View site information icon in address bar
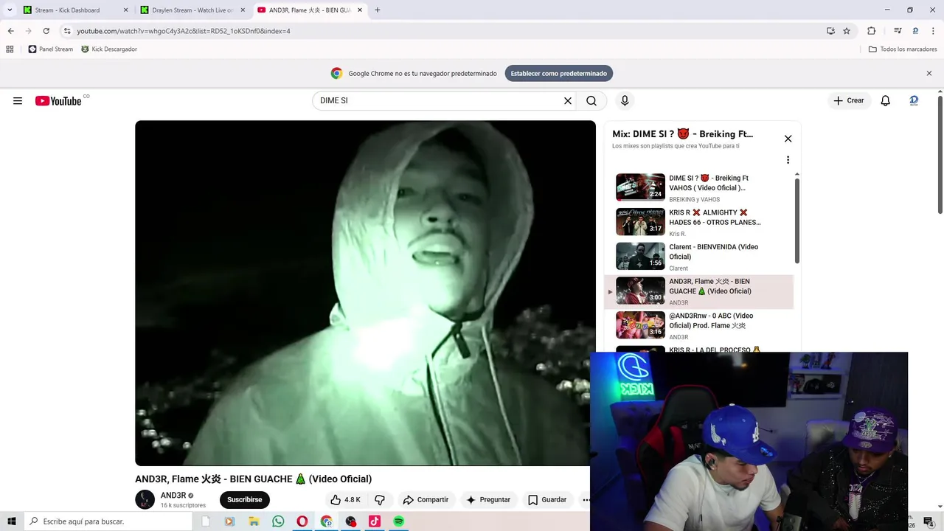This screenshot has width=944, height=531. (x=67, y=31)
